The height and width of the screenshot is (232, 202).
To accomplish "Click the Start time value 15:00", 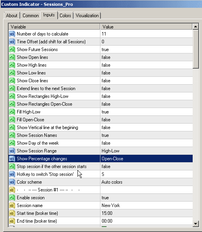I will (x=146, y=213).
